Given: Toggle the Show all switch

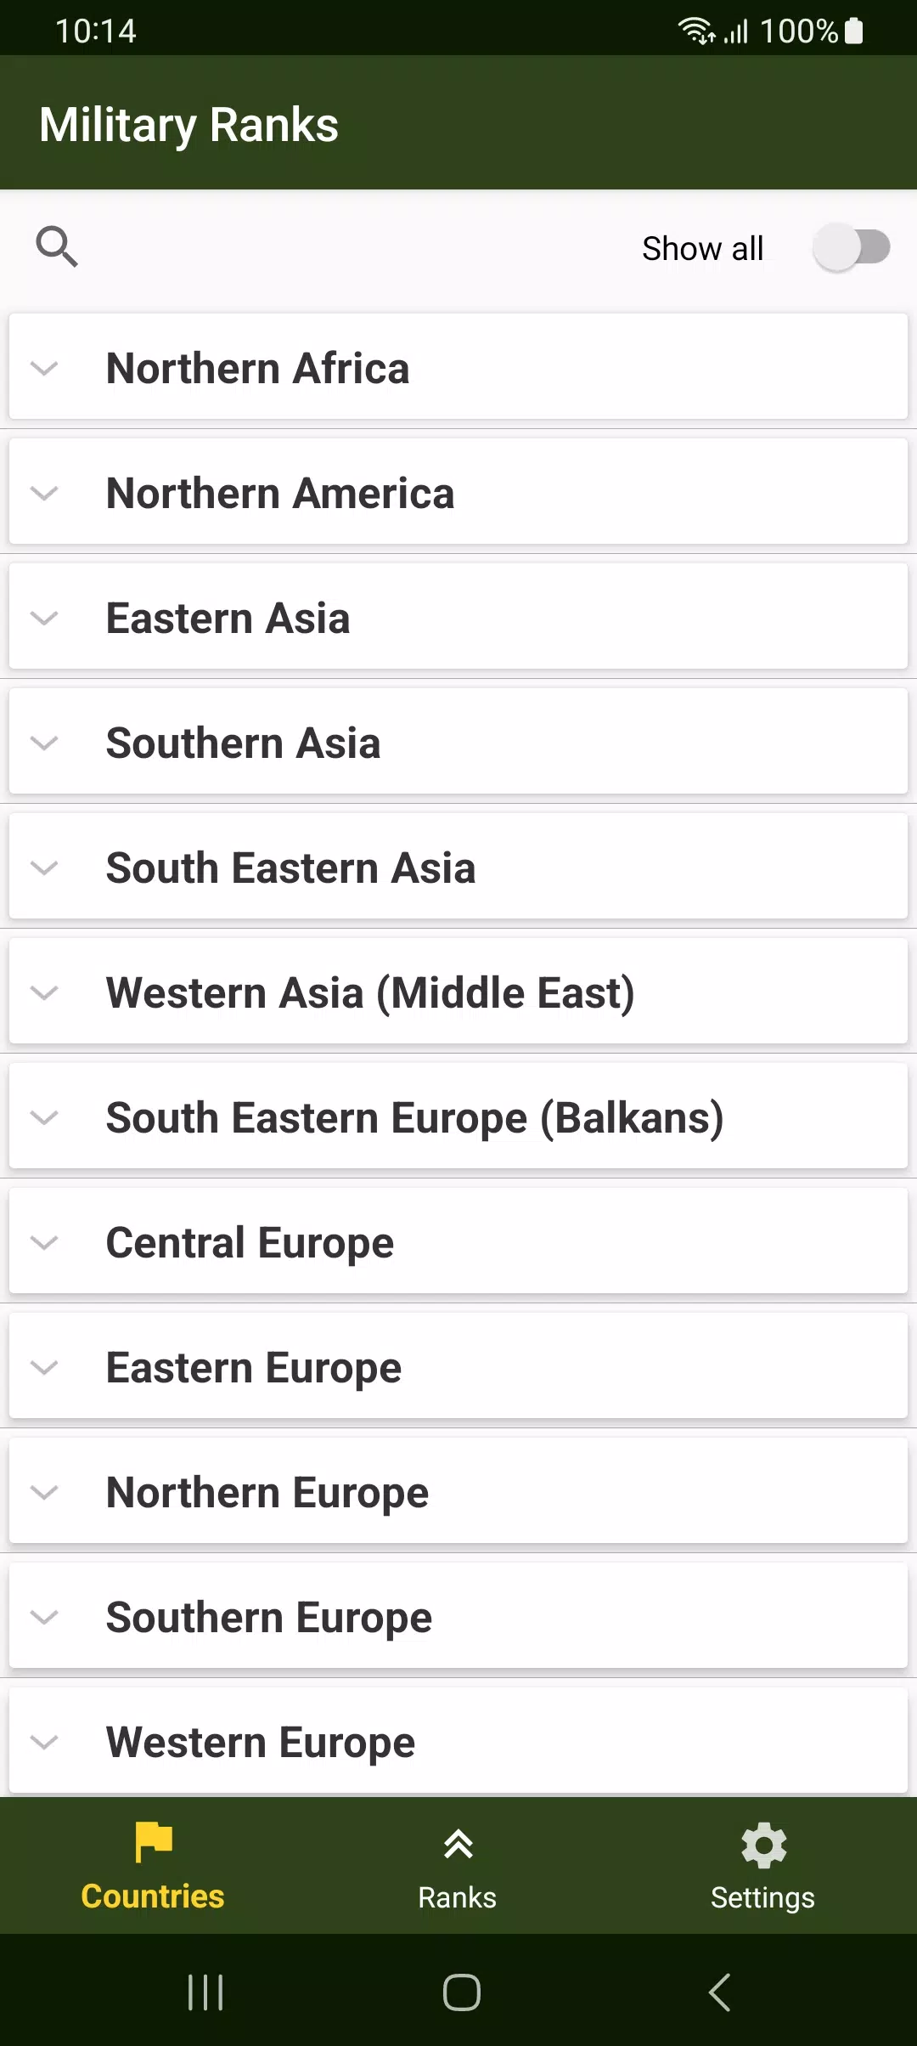Looking at the screenshot, I should coord(851,247).
